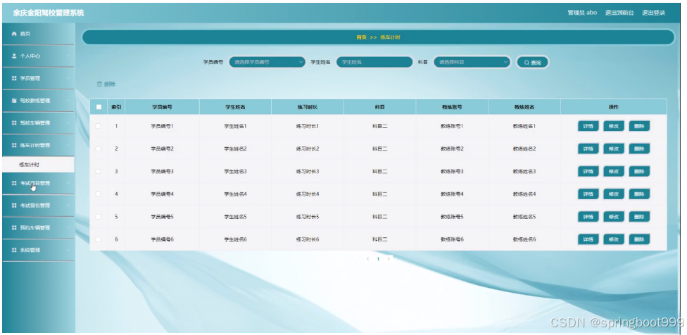Check the checkbox for row 2
This screenshot has height=335, width=687.
98,148
